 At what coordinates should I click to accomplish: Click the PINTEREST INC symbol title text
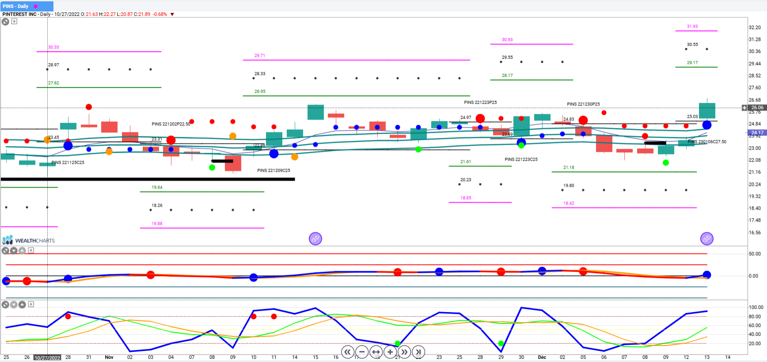click(19, 14)
